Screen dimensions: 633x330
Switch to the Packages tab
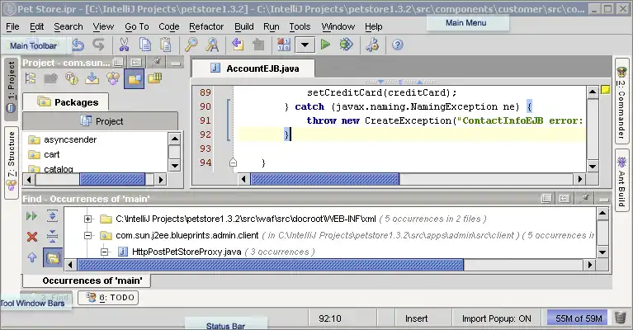click(76, 102)
